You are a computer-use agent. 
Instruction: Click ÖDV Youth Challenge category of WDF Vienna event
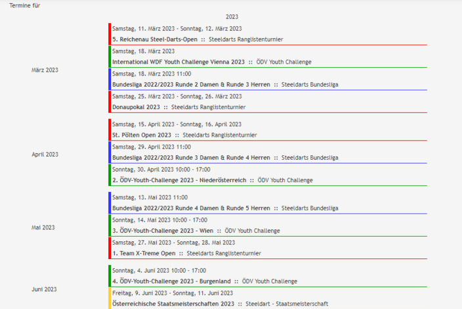point(283,62)
